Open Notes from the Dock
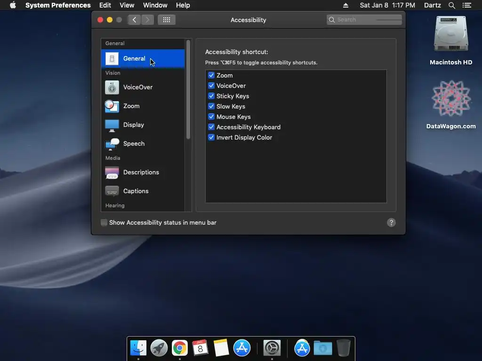482x361 pixels. coord(221,348)
